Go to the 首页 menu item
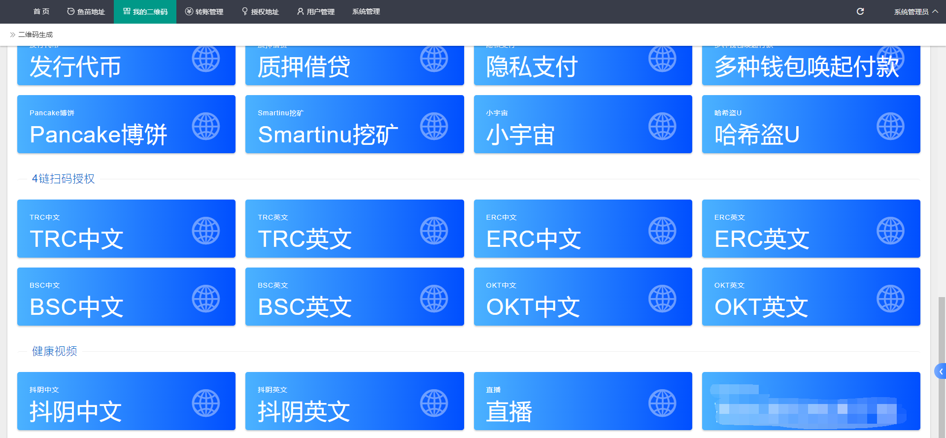 (41, 12)
